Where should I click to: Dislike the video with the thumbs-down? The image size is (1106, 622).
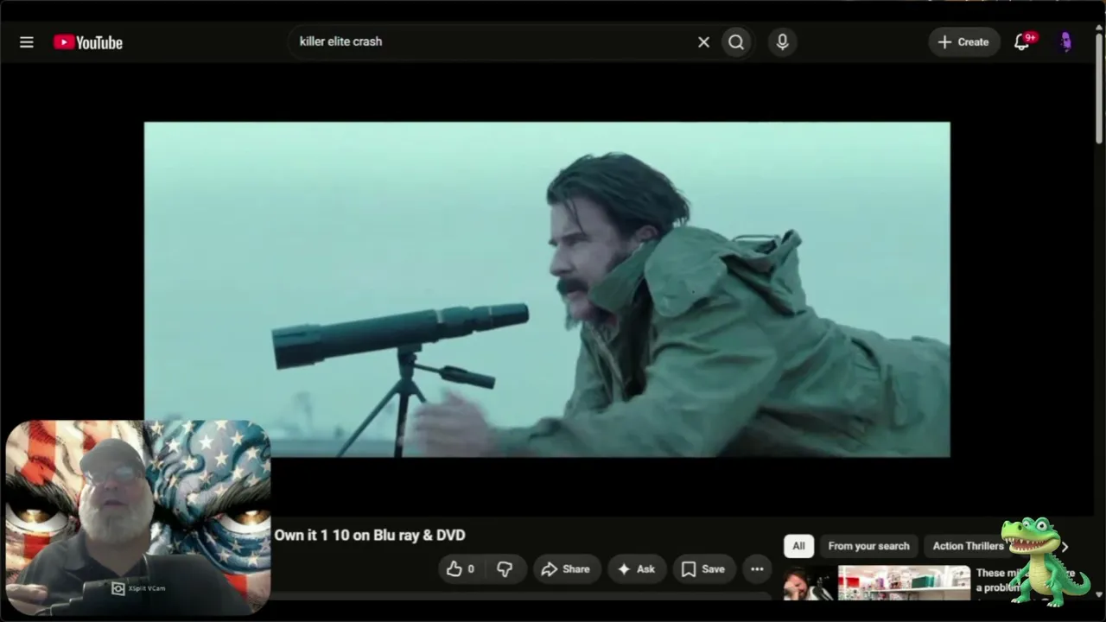click(505, 569)
